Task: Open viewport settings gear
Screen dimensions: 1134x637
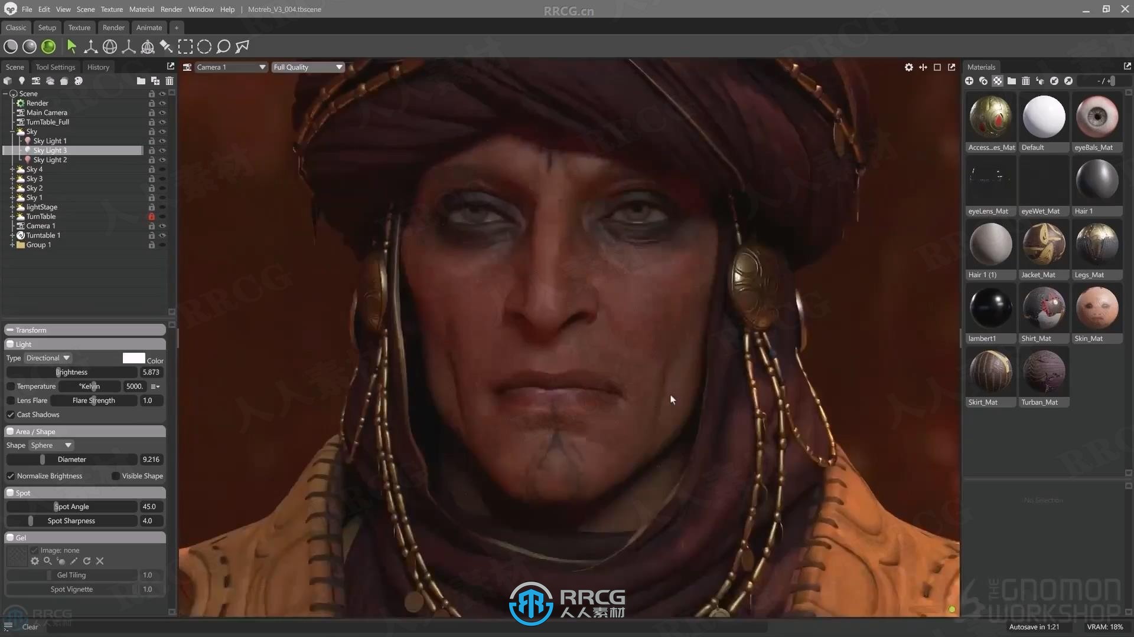Action: 909,67
